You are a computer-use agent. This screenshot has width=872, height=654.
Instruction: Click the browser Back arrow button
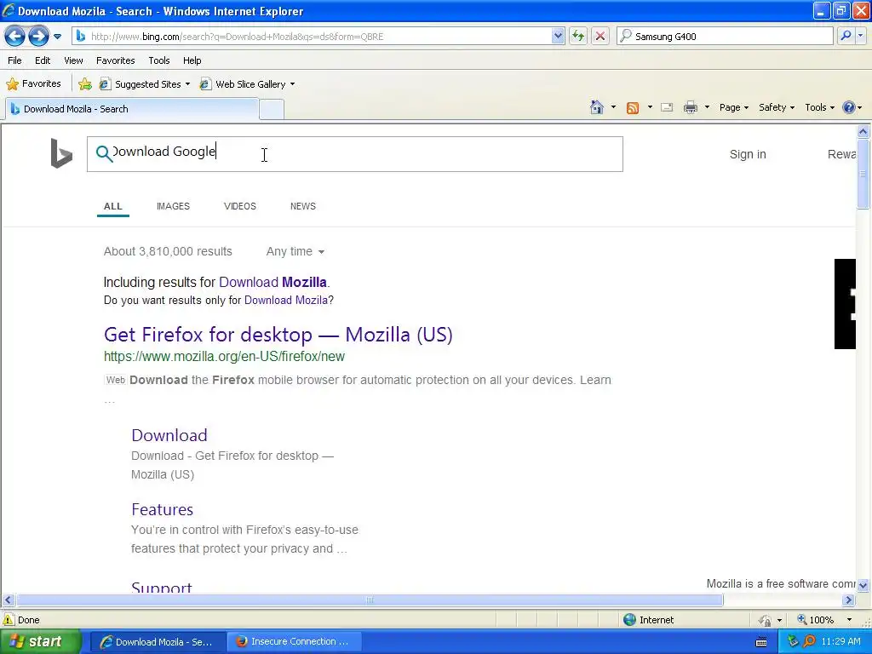pos(15,37)
